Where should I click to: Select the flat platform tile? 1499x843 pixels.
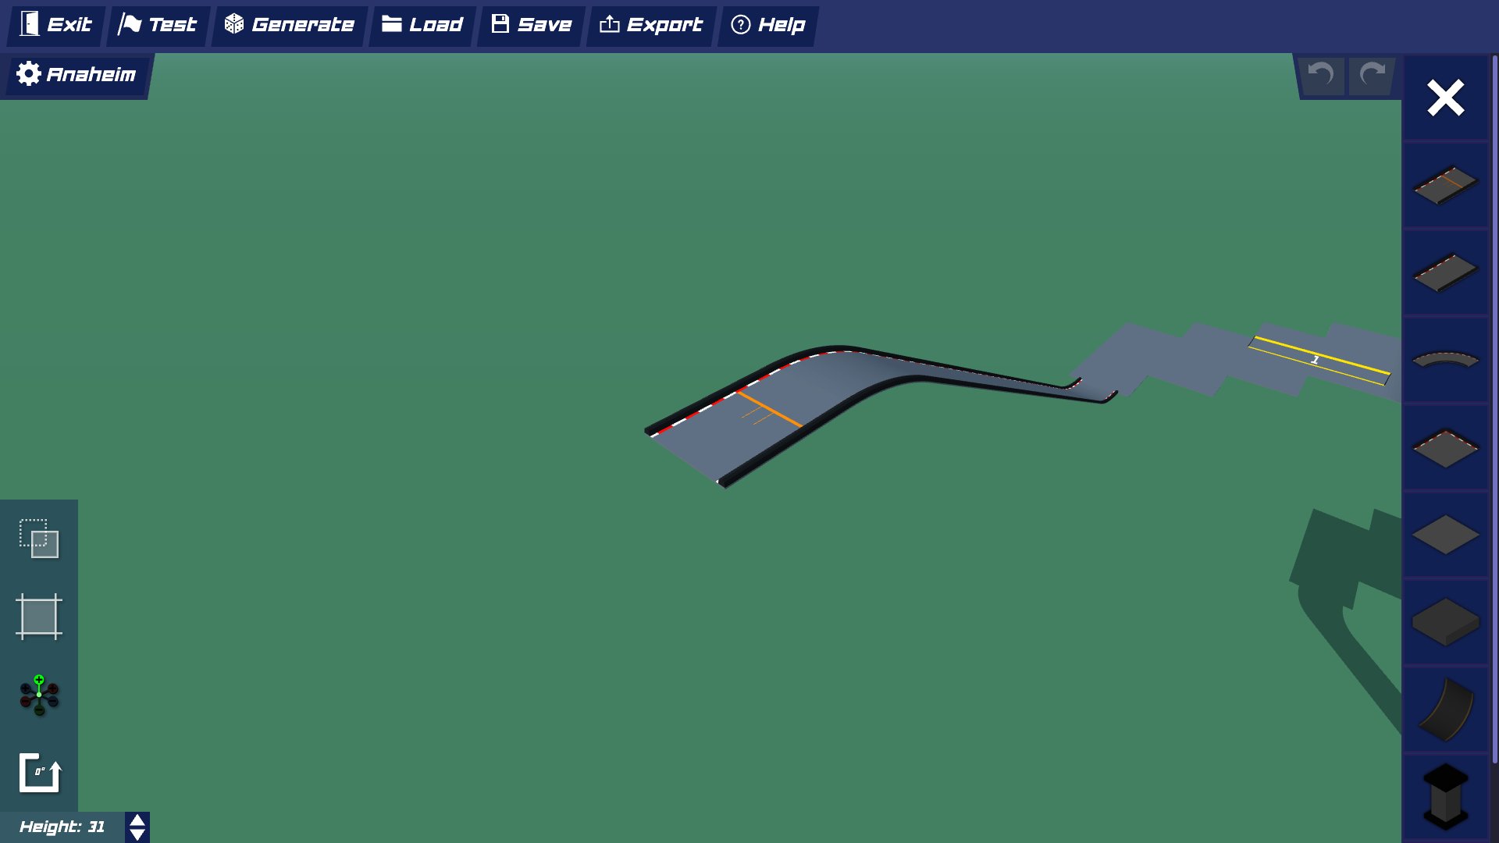pyautogui.click(x=1444, y=535)
